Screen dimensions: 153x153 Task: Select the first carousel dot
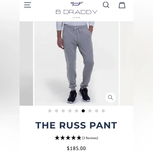(50, 111)
